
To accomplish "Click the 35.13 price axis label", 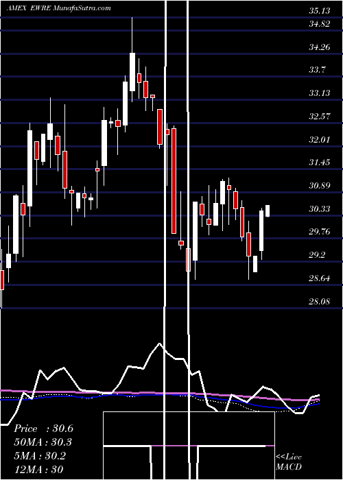I will point(320,11).
